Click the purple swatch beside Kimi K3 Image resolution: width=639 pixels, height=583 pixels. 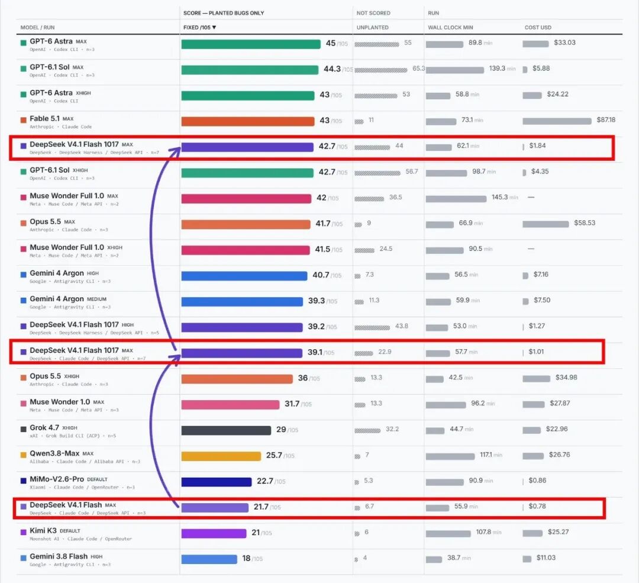(x=24, y=532)
